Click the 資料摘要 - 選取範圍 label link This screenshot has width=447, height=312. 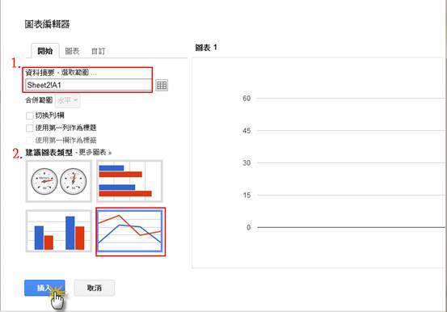click(61, 73)
